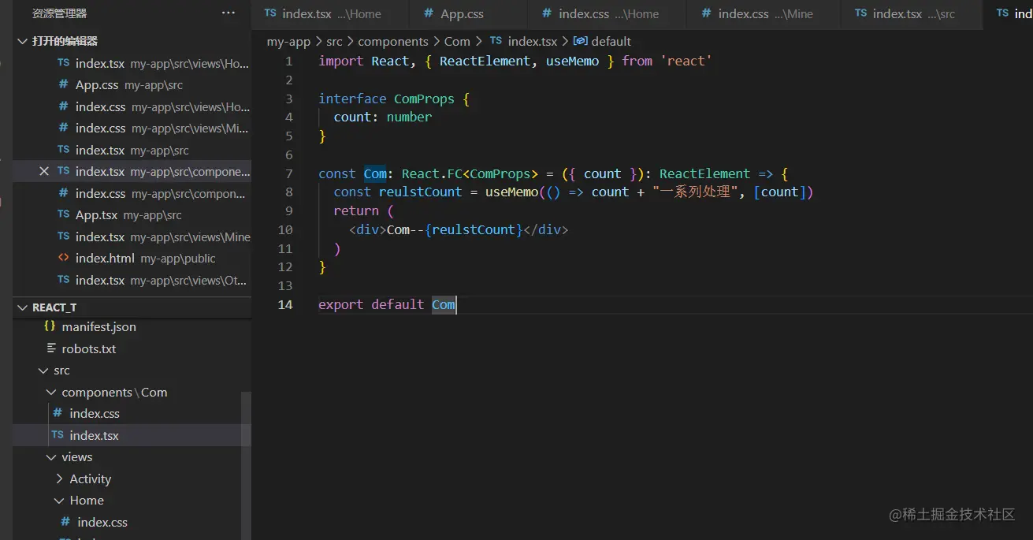Click the # icon of index.css under Home folder
The image size is (1033, 540).
[x=65, y=522]
